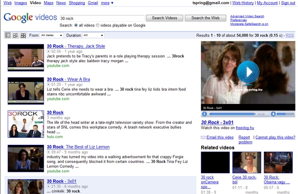Click the Sign out link
This screenshot has width=298, height=194.
(288, 3)
